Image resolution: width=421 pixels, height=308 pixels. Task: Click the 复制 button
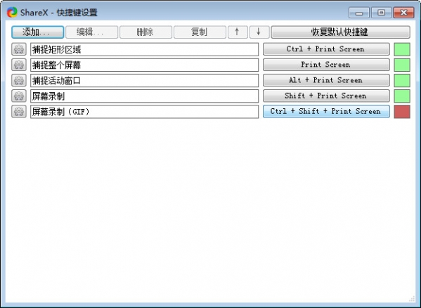(200, 32)
